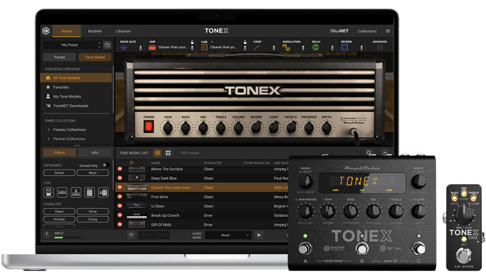Open the Collections tab

[x=367, y=31]
